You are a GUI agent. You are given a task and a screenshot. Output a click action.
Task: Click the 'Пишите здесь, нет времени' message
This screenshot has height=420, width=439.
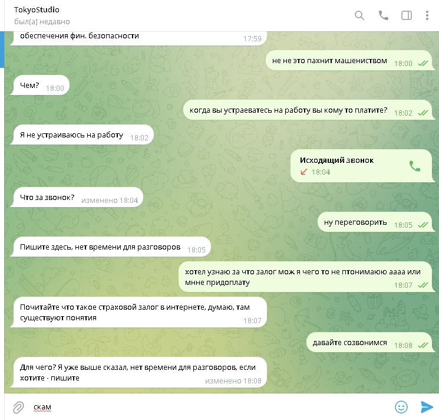pos(111,247)
